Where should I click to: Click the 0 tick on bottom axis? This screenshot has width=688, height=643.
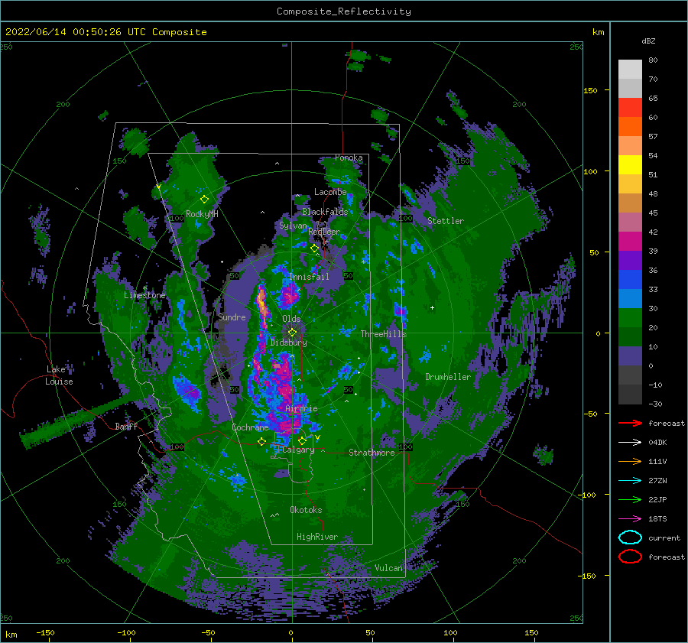[x=290, y=632]
